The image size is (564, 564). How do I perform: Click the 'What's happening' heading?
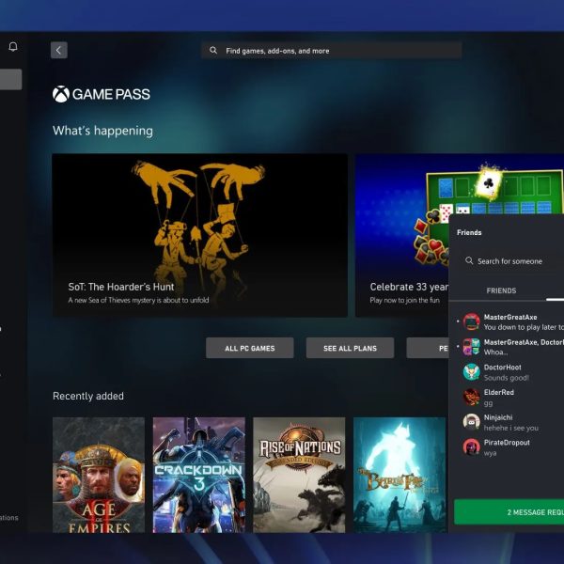click(x=102, y=131)
